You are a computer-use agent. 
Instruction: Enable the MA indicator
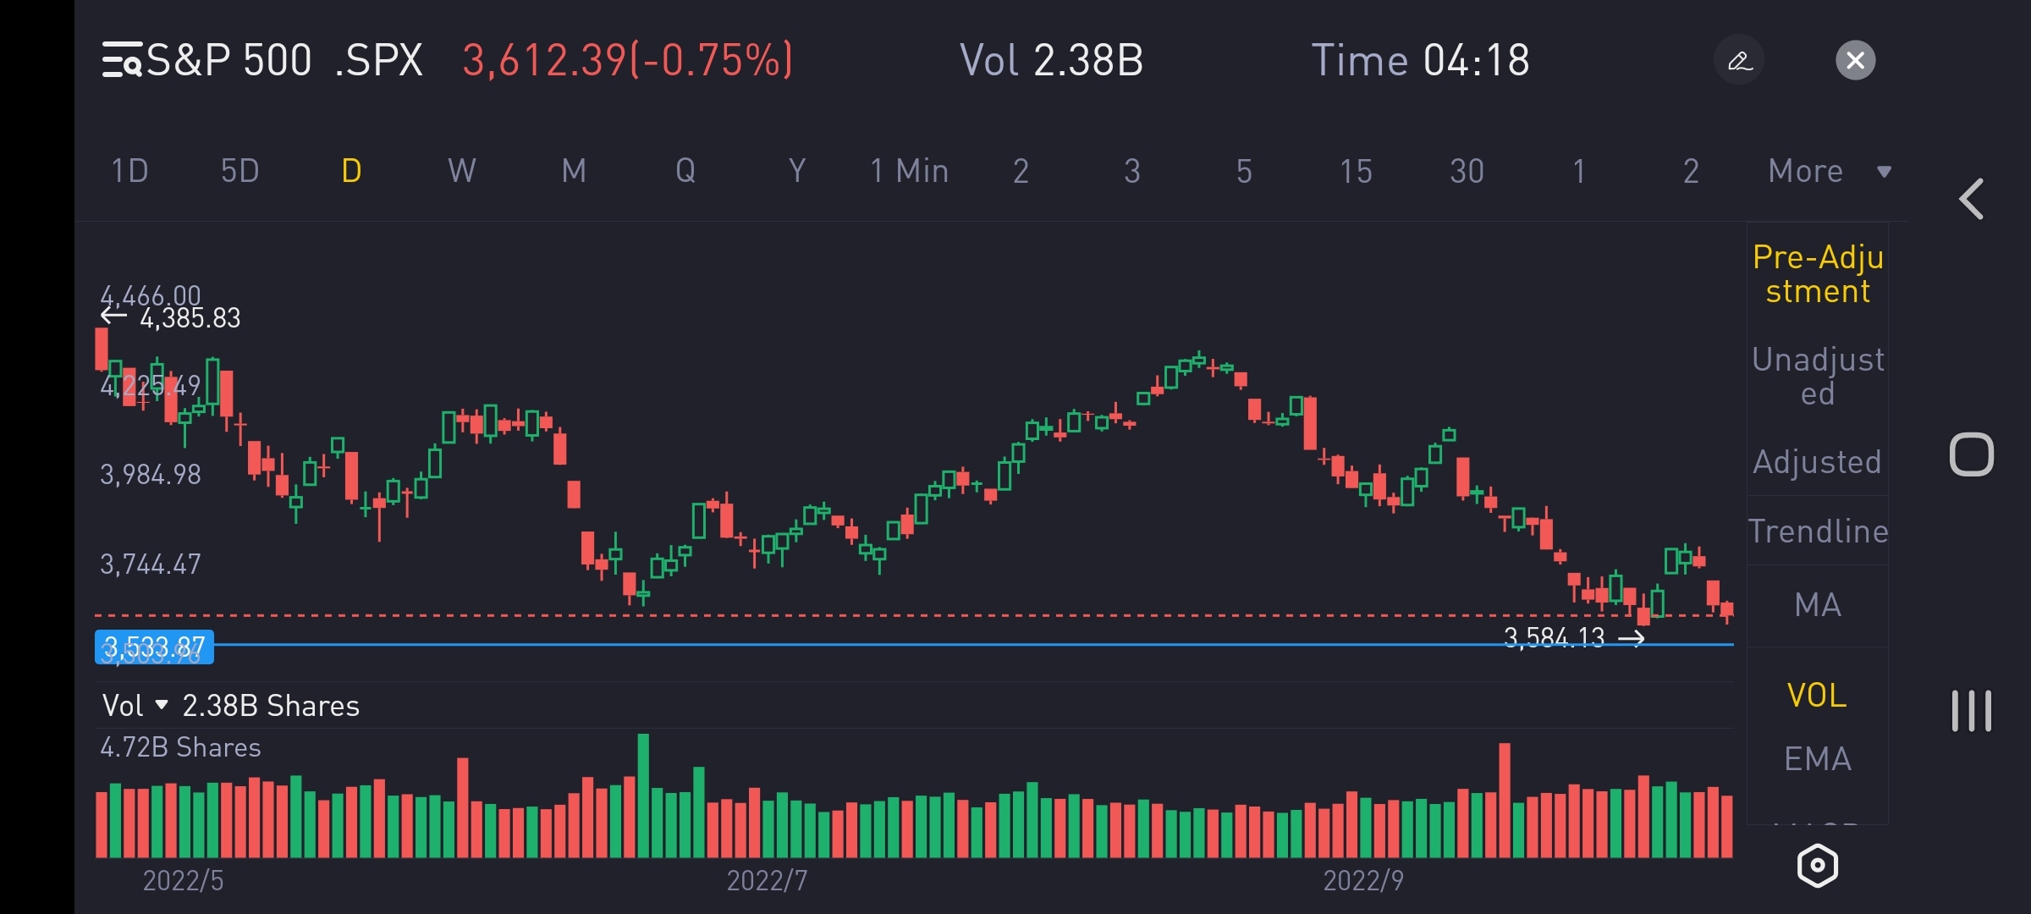[x=1818, y=605]
